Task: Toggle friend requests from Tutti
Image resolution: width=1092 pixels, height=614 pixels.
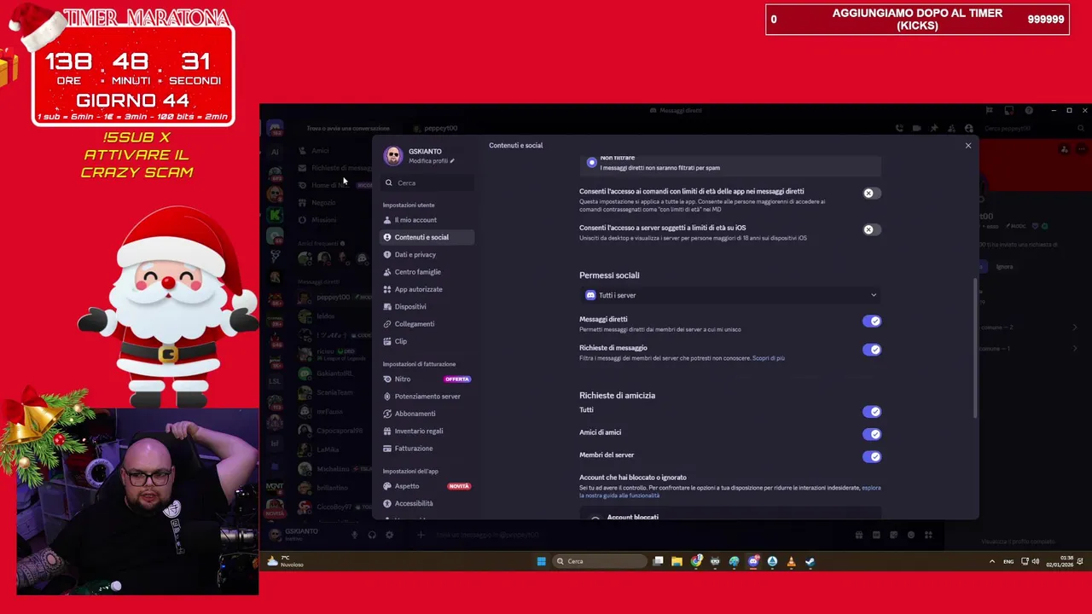Action: 871,412
